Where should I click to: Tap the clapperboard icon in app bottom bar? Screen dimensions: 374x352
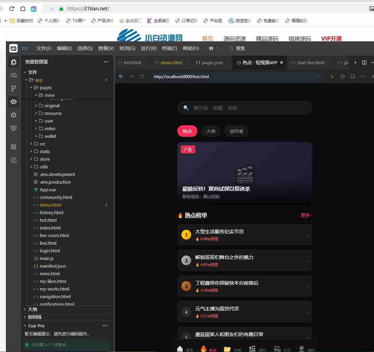252,349
